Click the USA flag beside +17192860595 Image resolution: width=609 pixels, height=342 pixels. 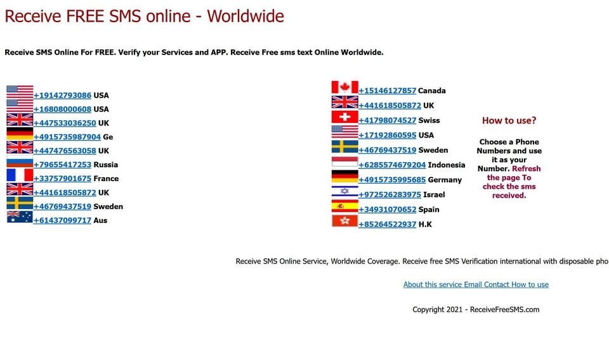(345, 132)
